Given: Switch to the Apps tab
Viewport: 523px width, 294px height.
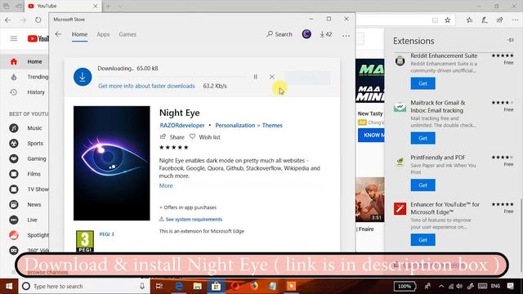Looking at the screenshot, I should [x=103, y=34].
